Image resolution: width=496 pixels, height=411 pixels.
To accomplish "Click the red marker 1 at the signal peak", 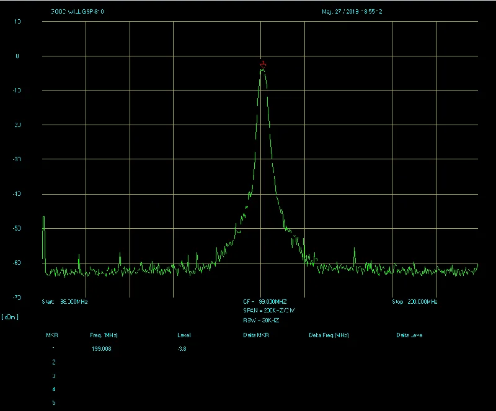I will (263, 64).
